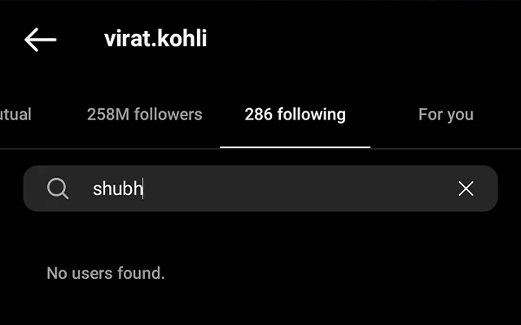Go back using the left arrow
The width and height of the screenshot is (521, 325).
[40, 40]
